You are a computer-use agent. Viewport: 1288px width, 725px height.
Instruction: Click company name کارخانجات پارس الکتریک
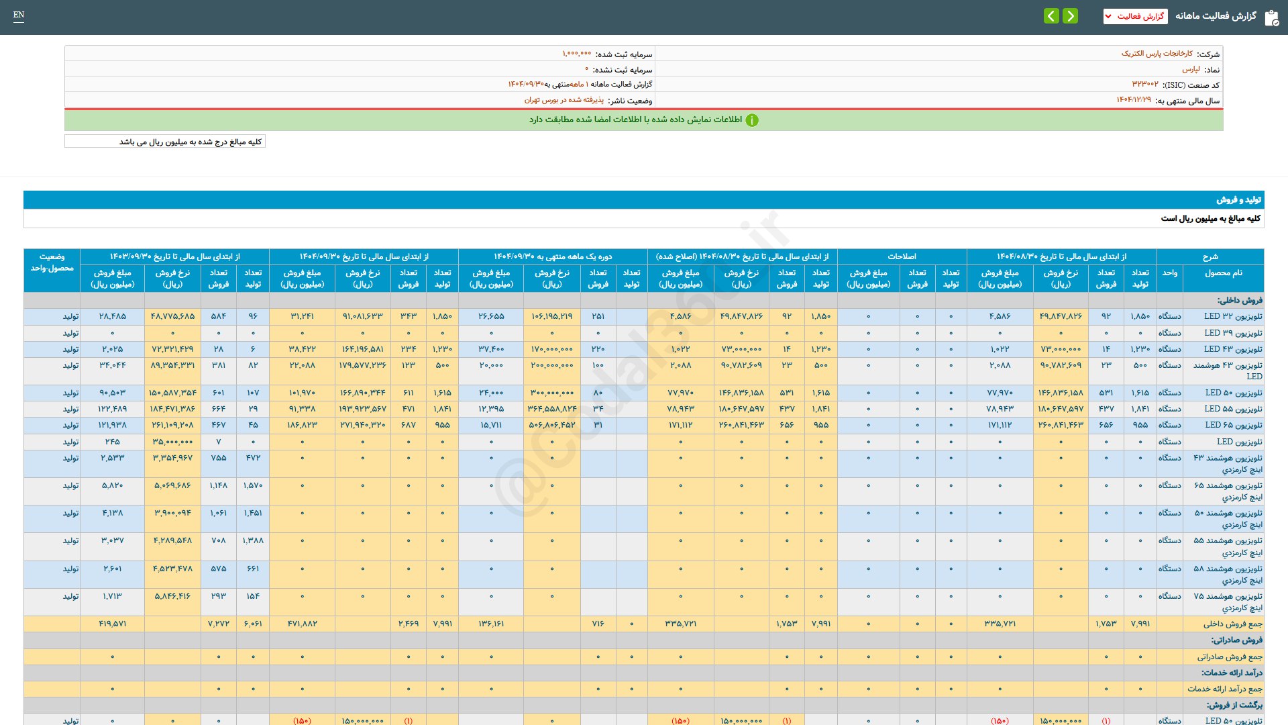tap(1157, 54)
